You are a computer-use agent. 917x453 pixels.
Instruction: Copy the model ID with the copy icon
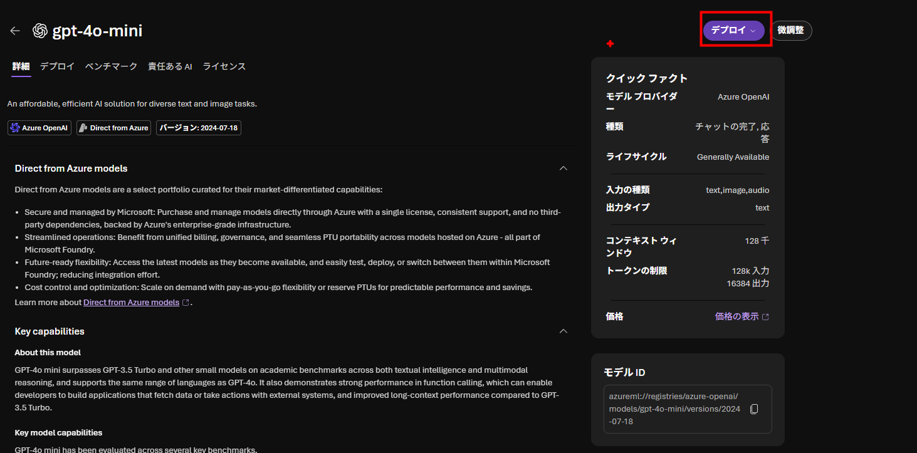(x=754, y=409)
